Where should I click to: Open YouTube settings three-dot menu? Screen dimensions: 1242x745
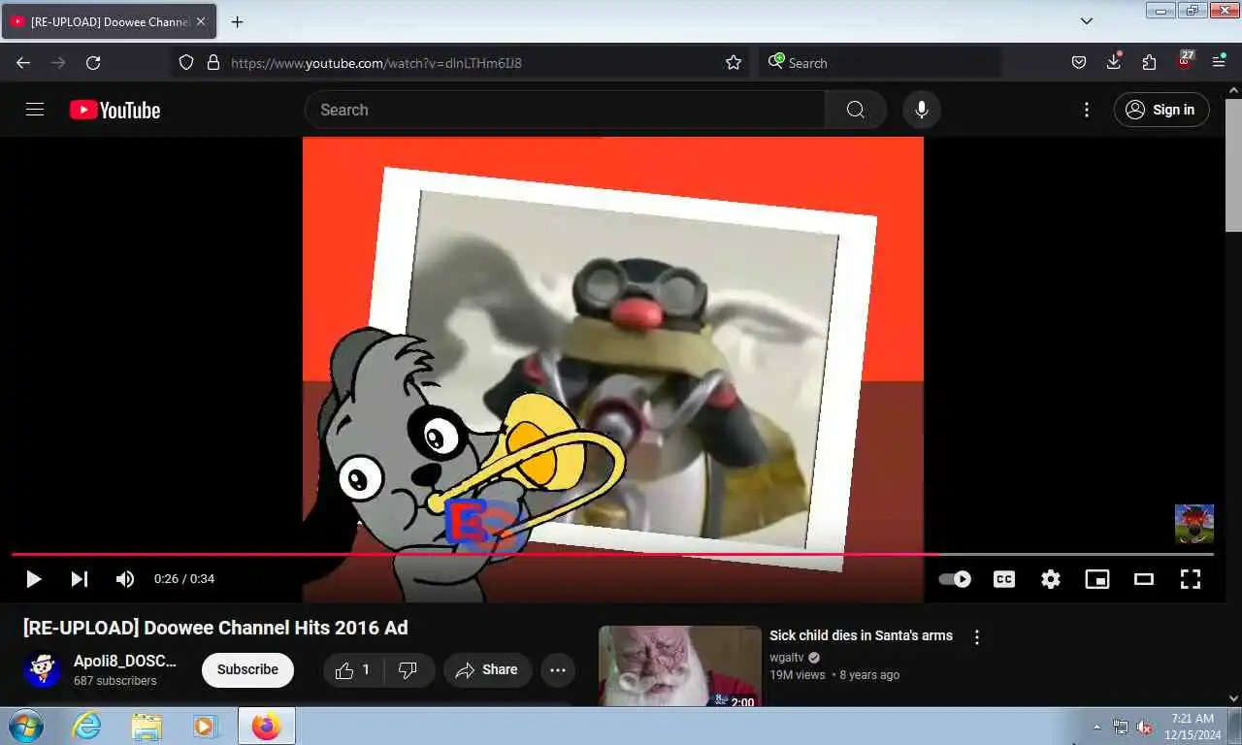(1087, 110)
